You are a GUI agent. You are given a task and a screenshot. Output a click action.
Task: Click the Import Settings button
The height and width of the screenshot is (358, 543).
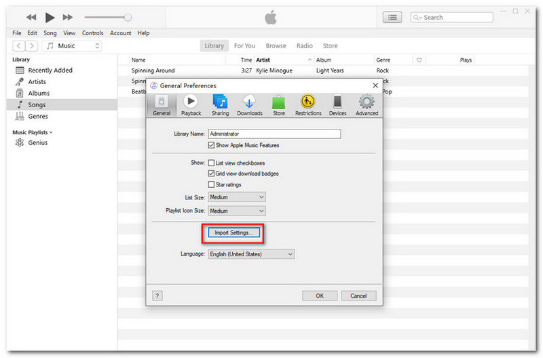coord(233,233)
